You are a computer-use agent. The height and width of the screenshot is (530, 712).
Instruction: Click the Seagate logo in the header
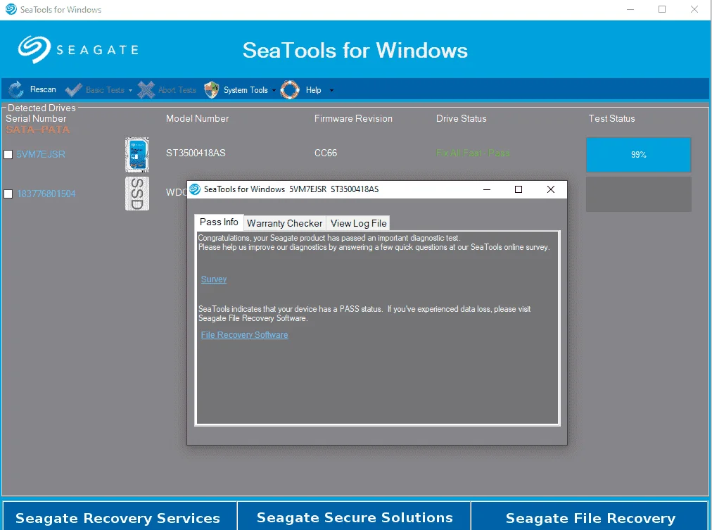[x=77, y=49]
